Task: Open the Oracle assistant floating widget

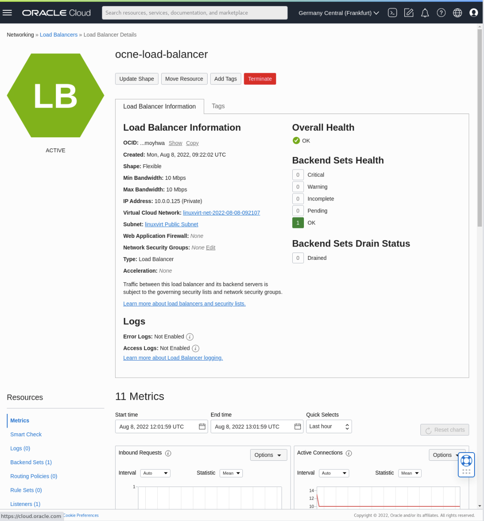Action: coord(466,464)
